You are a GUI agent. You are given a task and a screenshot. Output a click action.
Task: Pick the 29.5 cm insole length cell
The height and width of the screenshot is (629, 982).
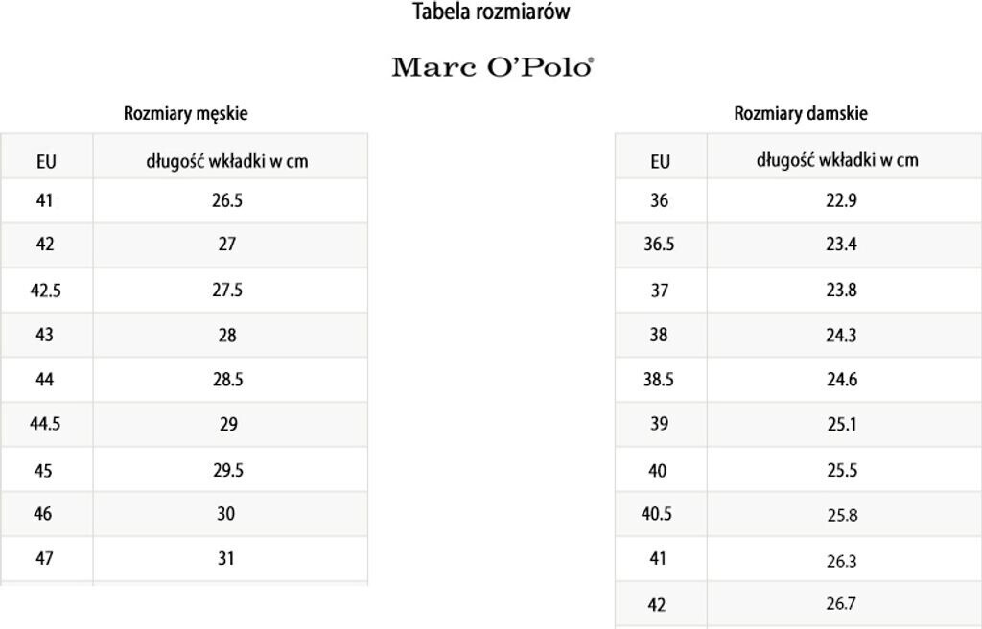pyautogui.click(x=227, y=470)
